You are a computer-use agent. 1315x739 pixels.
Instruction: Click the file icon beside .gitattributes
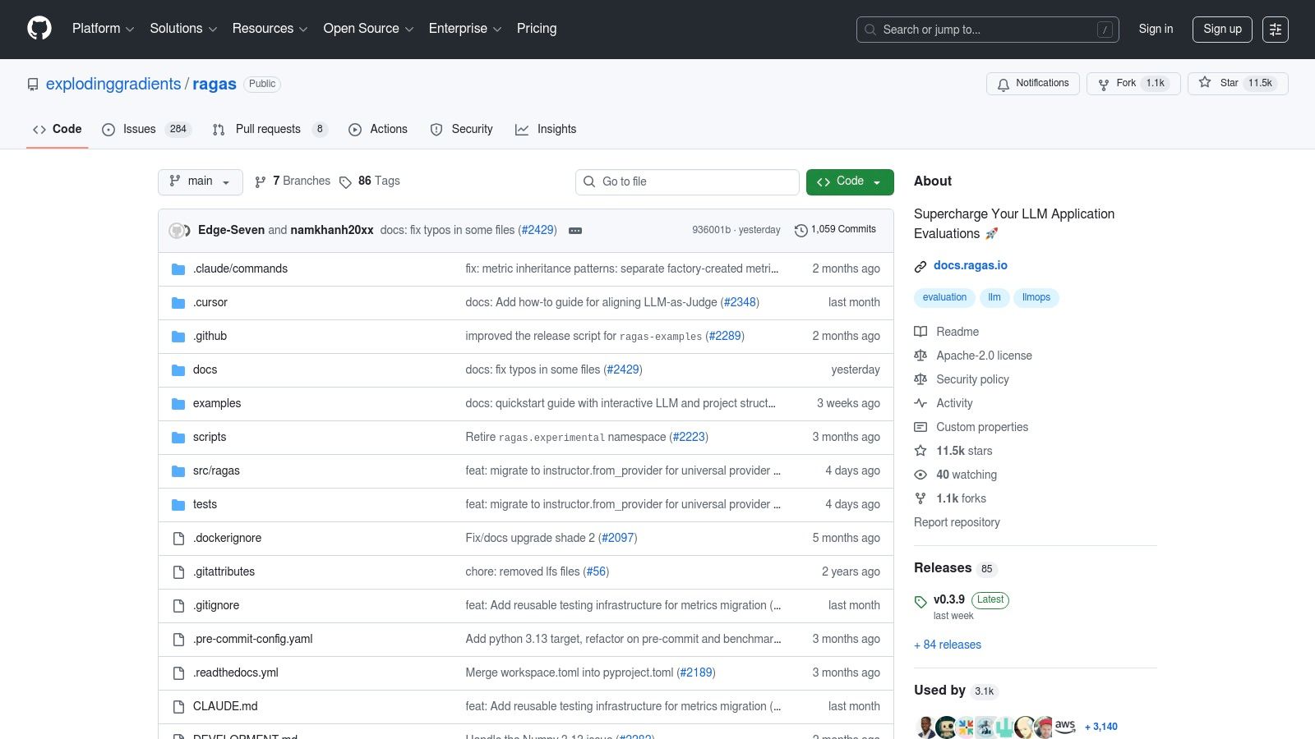coord(178,572)
